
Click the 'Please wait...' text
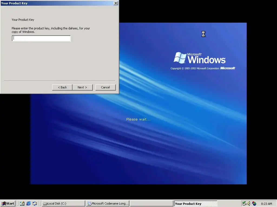coord(138,119)
